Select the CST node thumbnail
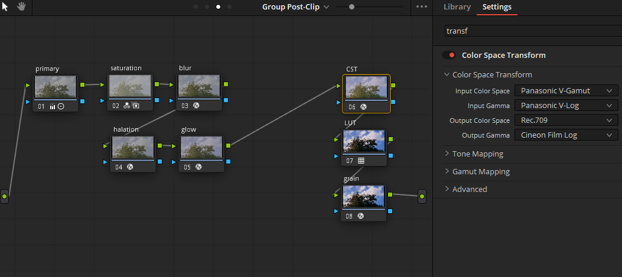Viewport: 622px width, 277px height. point(366,87)
